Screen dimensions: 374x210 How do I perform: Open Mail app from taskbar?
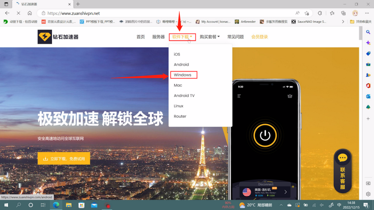[94, 205]
